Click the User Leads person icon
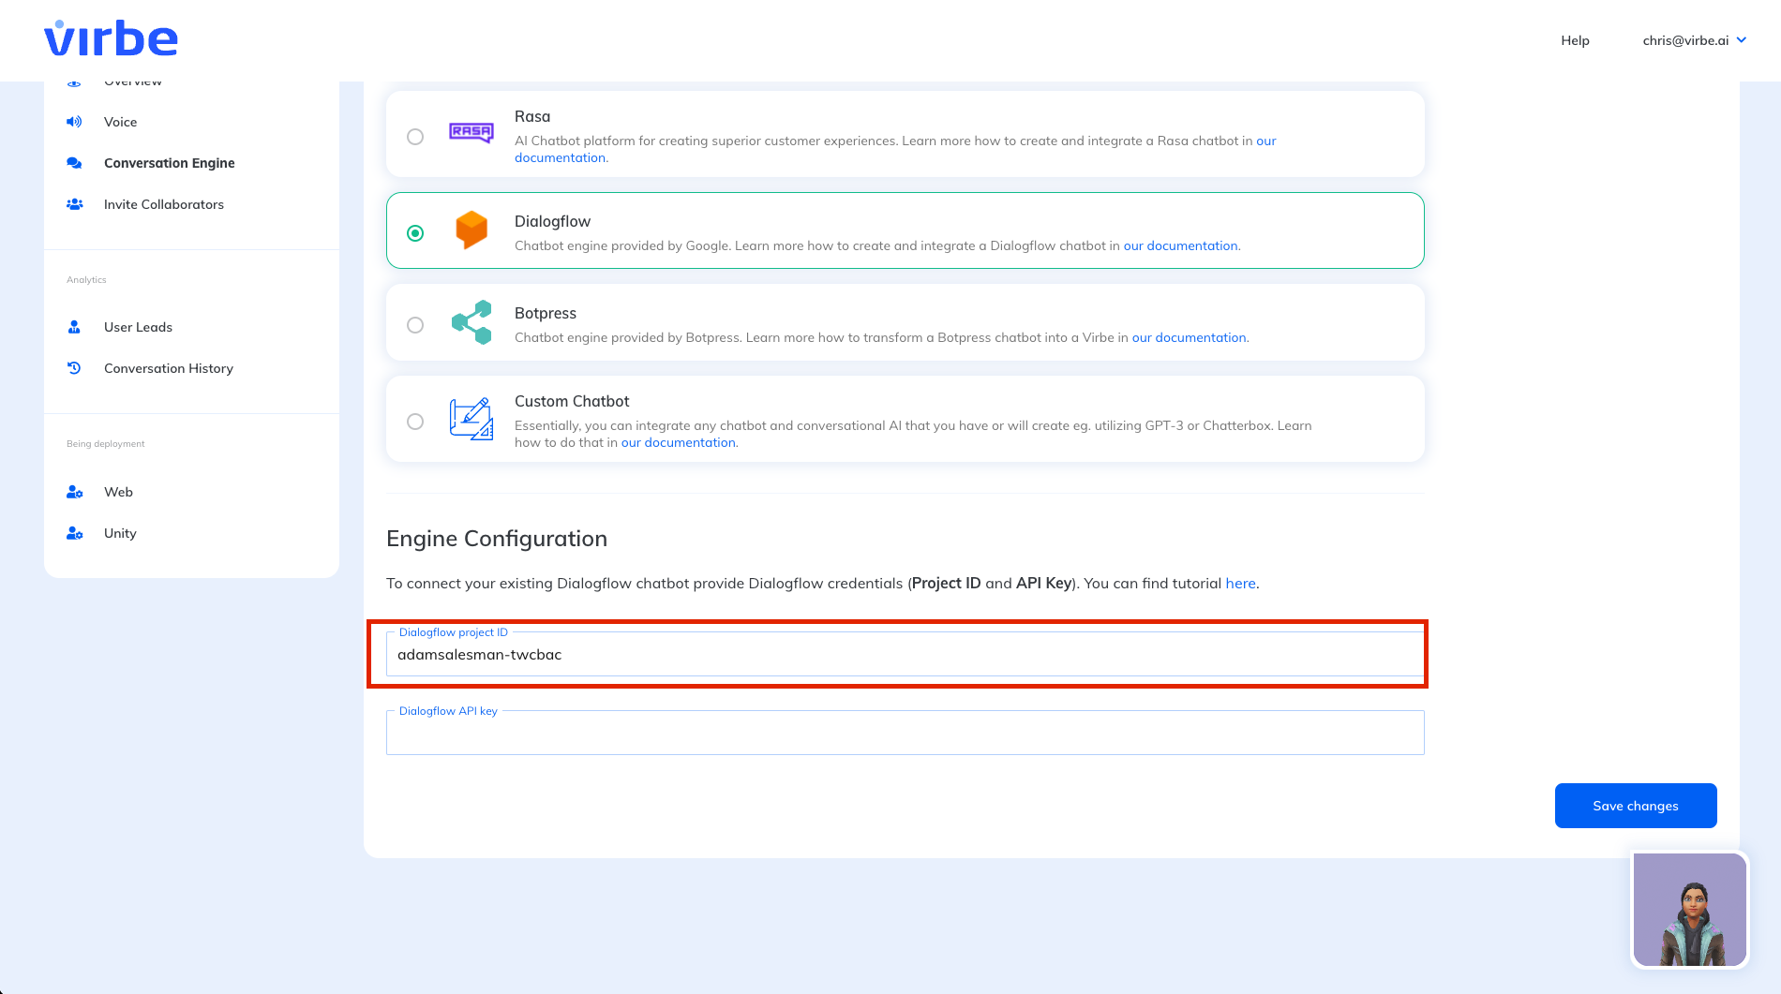This screenshot has width=1781, height=994. (74, 327)
